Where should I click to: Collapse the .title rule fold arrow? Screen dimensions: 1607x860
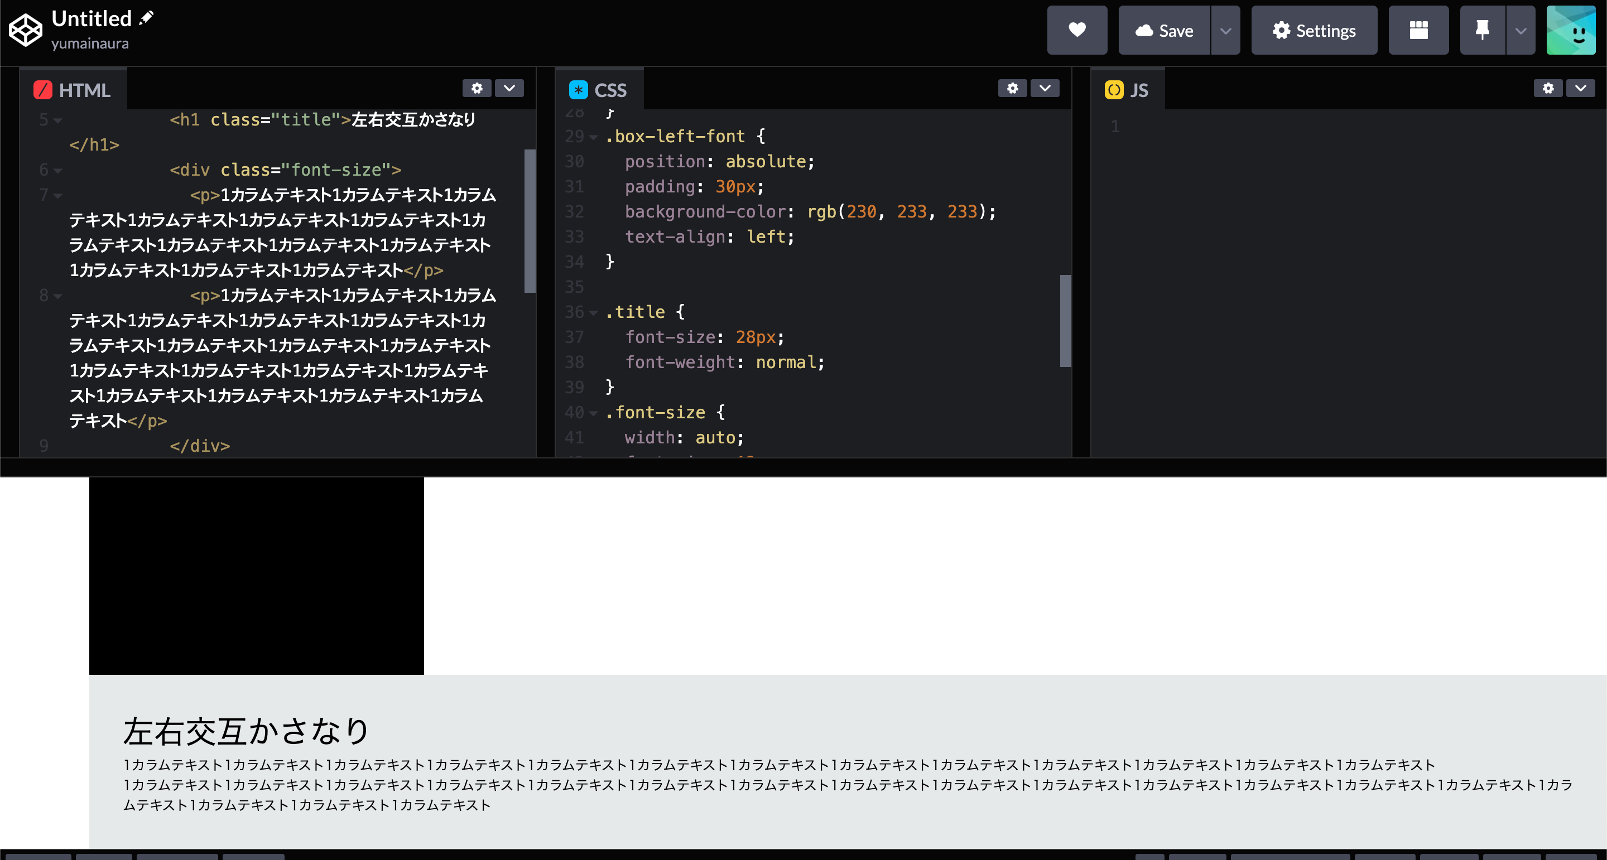tap(593, 312)
